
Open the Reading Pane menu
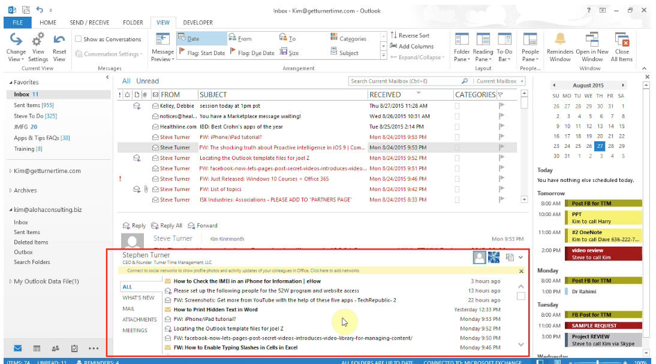click(483, 47)
